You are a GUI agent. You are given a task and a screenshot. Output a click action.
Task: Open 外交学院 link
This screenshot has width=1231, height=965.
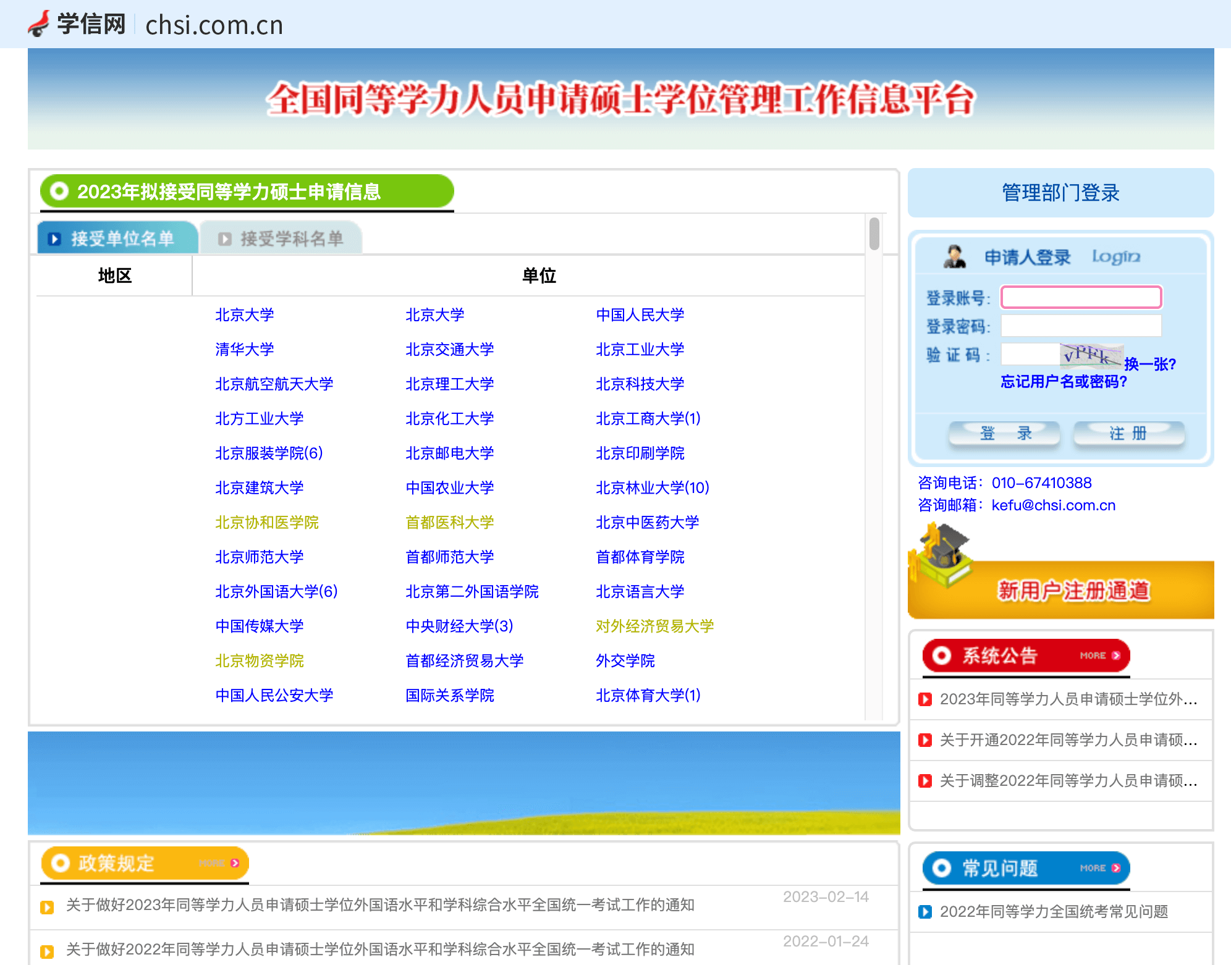tap(625, 661)
